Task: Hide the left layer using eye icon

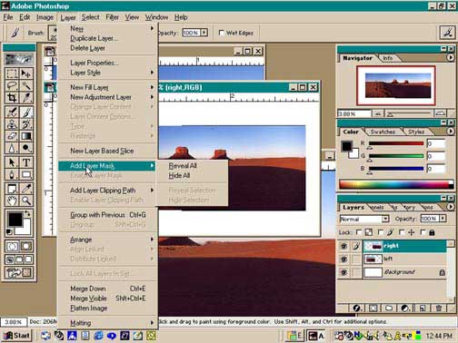Action: pyautogui.click(x=343, y=259)
